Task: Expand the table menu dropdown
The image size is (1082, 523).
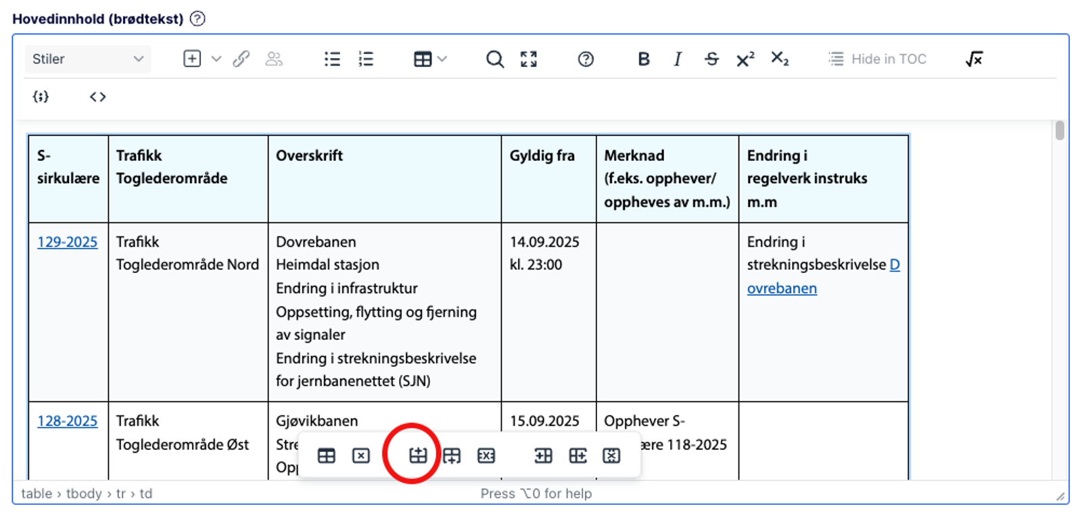Action: click(442, 59)
